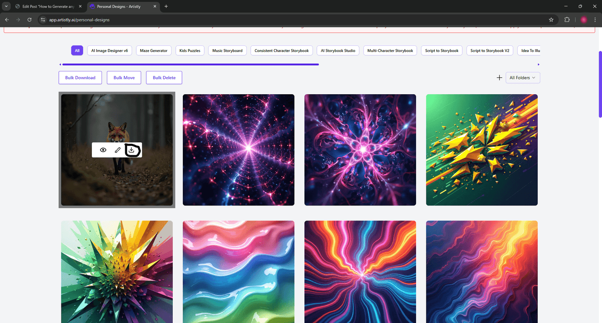The image size is (602, 323).
Task: Switch to the Maze Generator filter
Action: (x=154, y=51)
